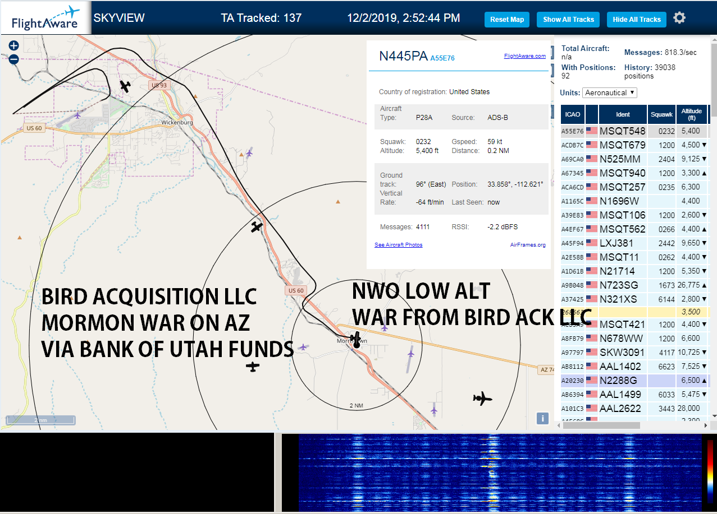717x514 pixels.
Task: Select MSQT421 aircraft row
Action: point(634,325)
